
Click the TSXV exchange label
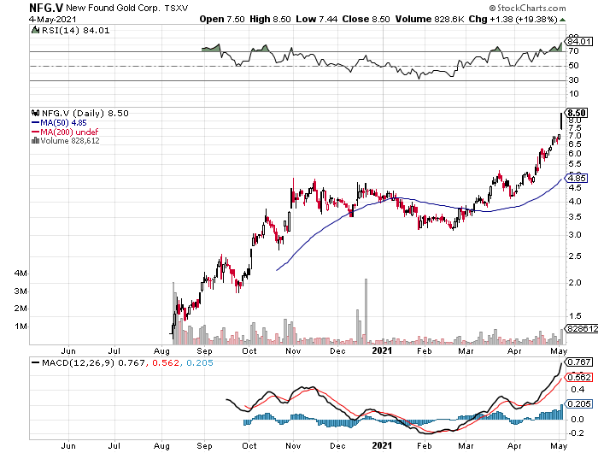[x=176, y=8]
